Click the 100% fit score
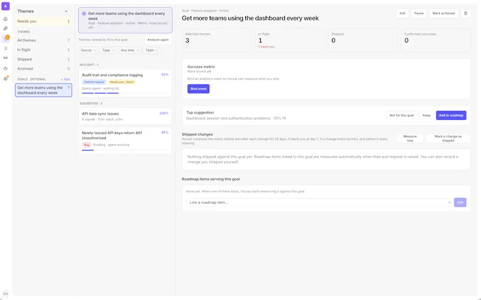Viewport: 481px width, 300px height. tap(164, 113)
